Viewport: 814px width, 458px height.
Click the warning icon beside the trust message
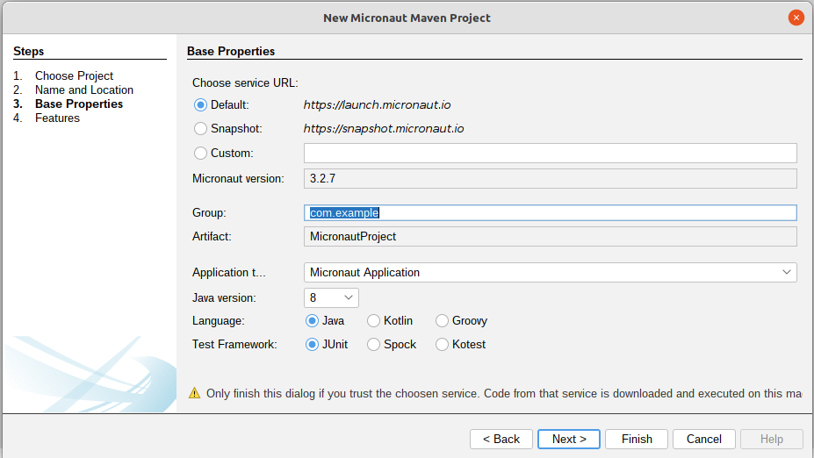coord(194,393)
